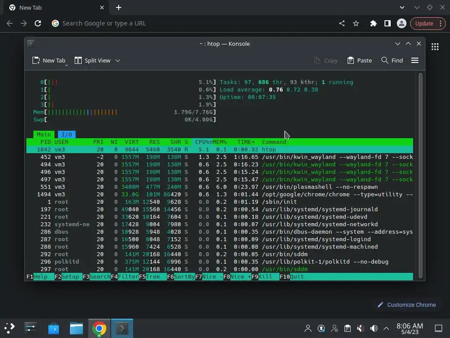Open the Konsole title bar dropdown chevron
This screenshot has height=338, width=450.
tap(397, 44)
